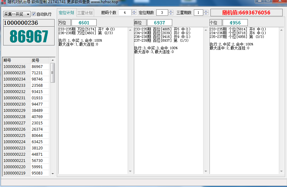
Task: Select row 1000000222 in issue list
Action: click(x=26, y=154)
